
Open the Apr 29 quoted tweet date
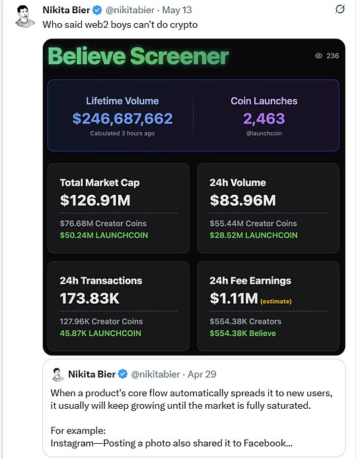tap(201, 374)
